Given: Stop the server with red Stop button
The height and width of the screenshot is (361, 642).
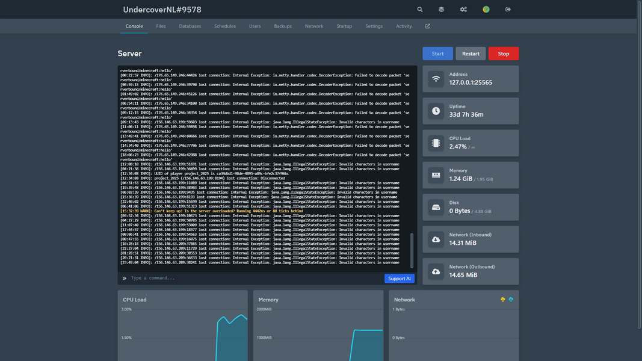Looking at the screenshot, I should [x=504, y=54].
